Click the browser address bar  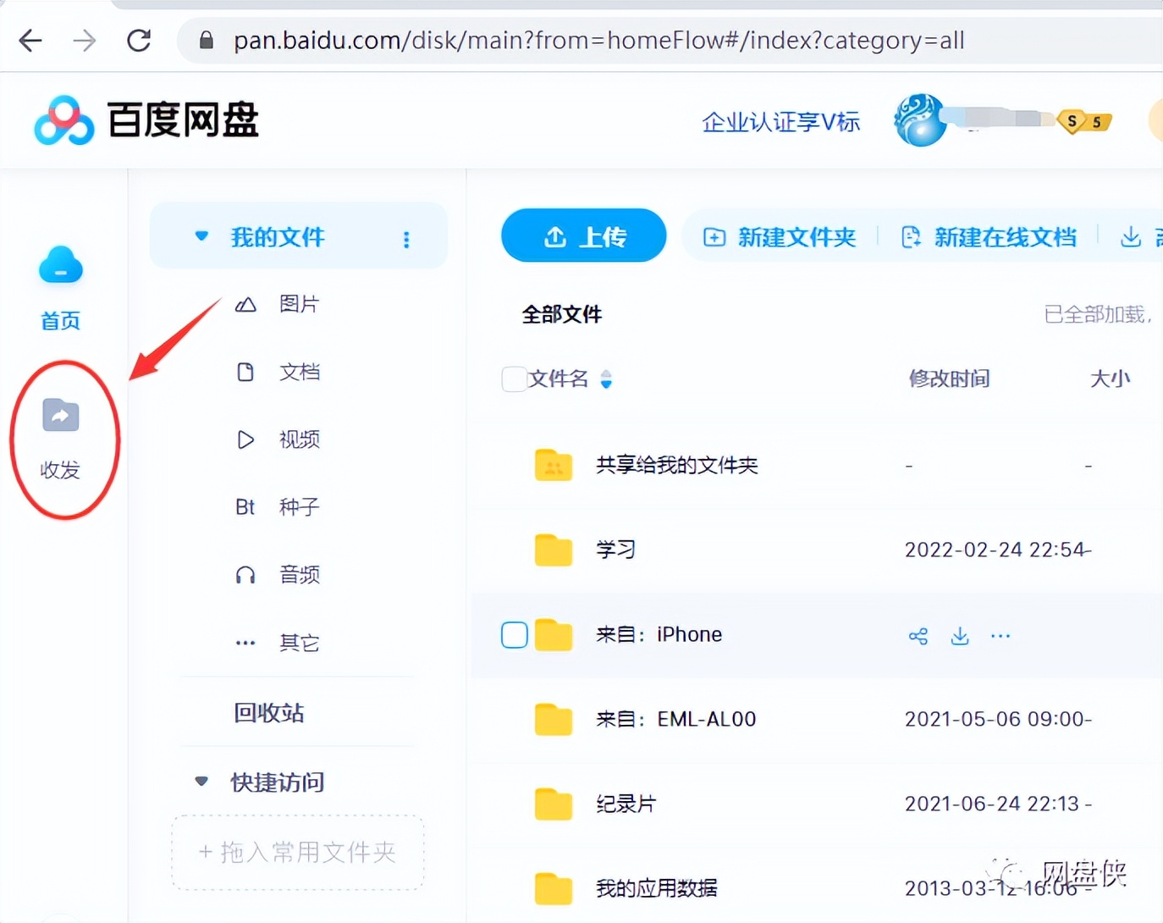[x=593, y=40]
